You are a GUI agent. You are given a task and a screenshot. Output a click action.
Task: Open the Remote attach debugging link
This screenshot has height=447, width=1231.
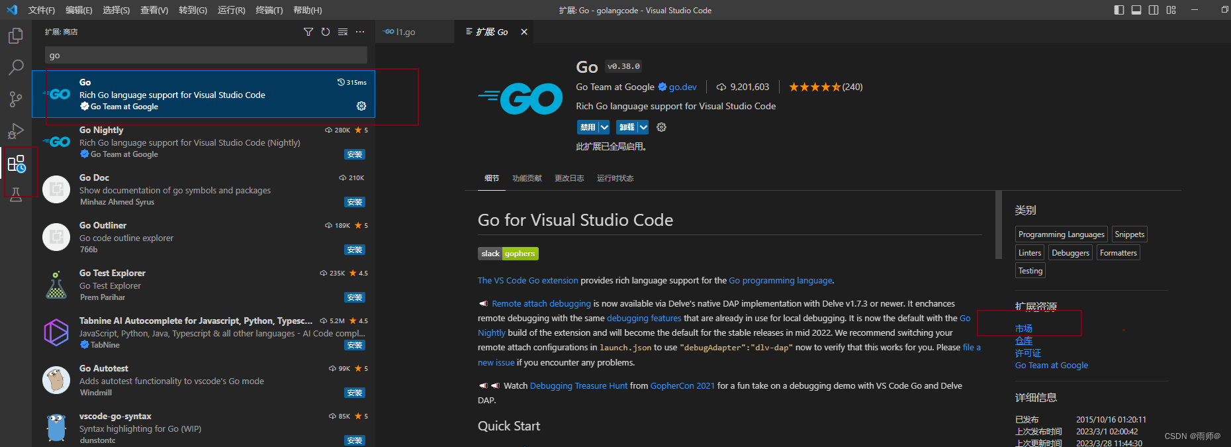(541, 303)
